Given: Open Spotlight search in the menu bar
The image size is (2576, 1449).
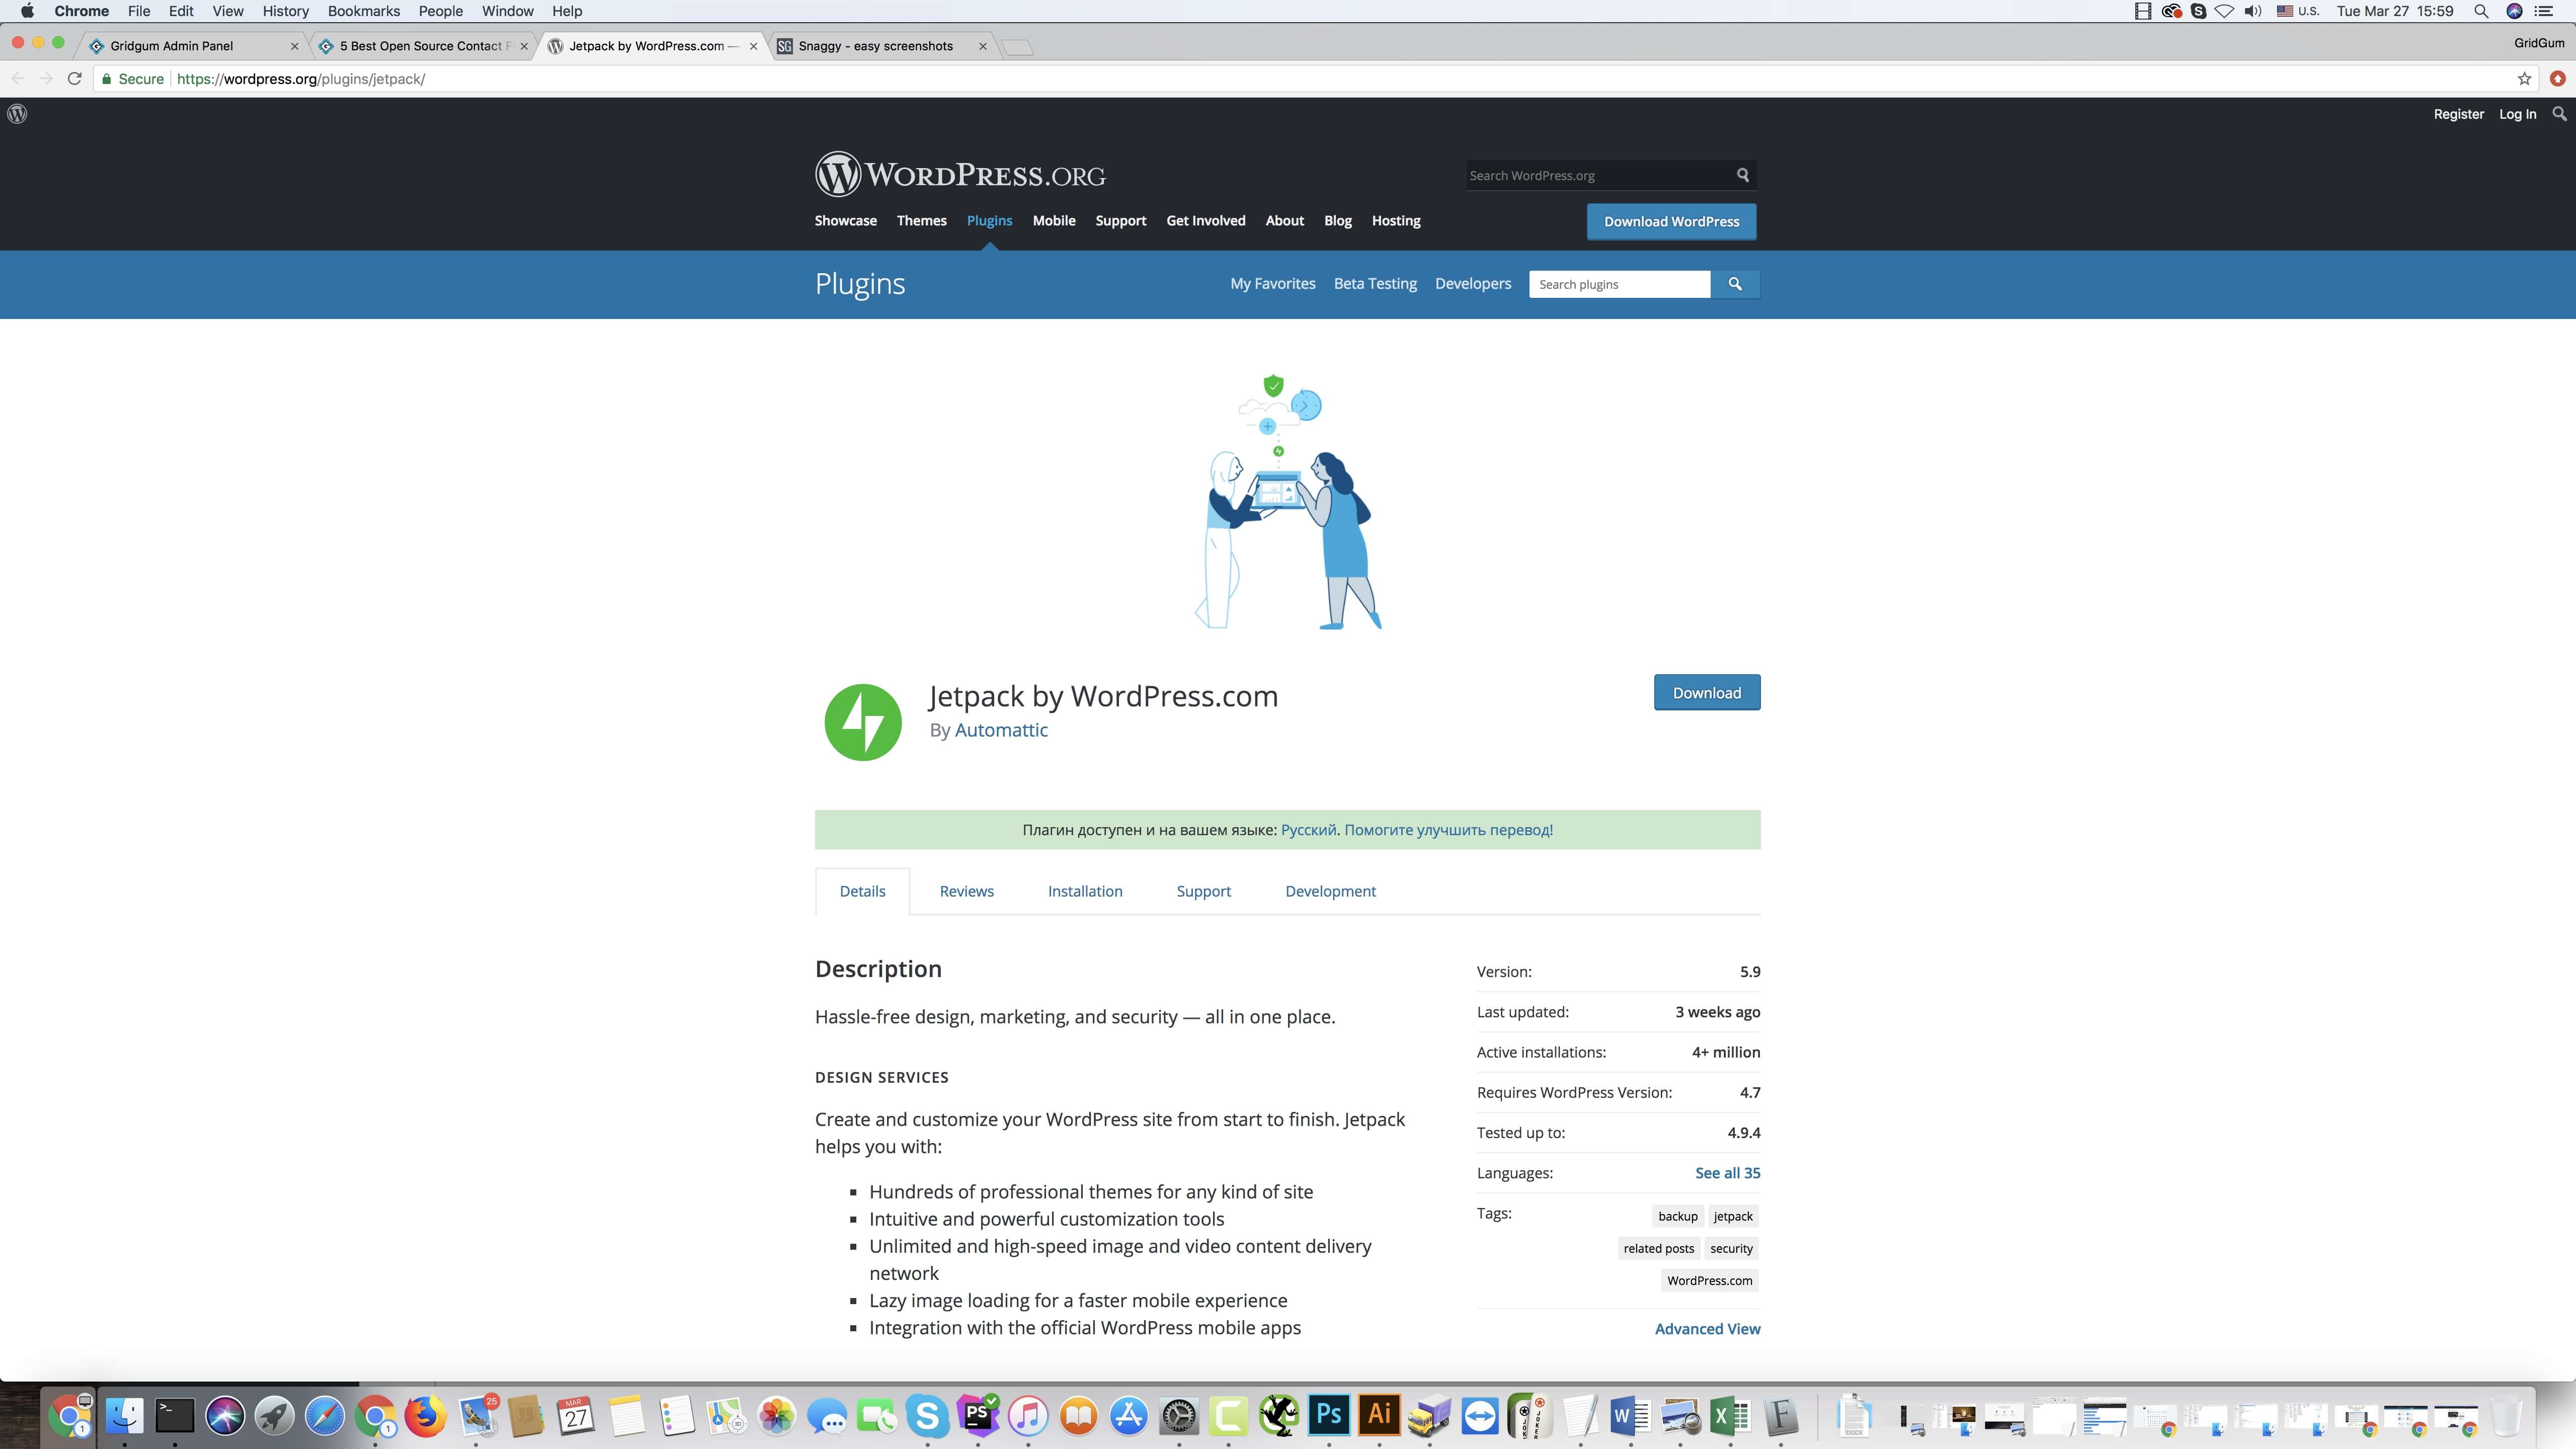Looking at the screenshot, I should tap(2481, 11).
